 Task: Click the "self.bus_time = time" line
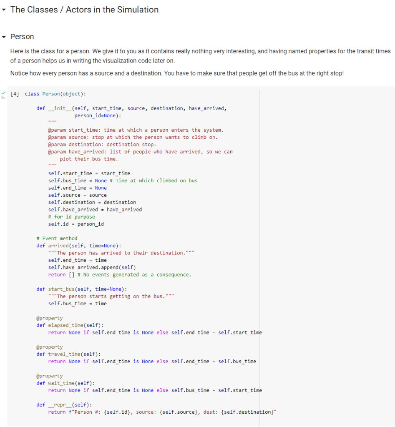77,304
